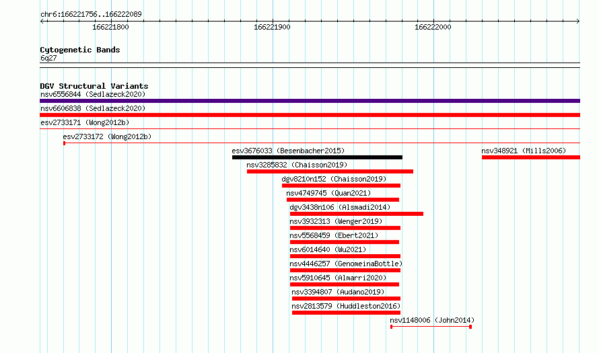Open nsv3285832 (Chaisson2019) label
599x353 pixels.
(x=297, y=165)
